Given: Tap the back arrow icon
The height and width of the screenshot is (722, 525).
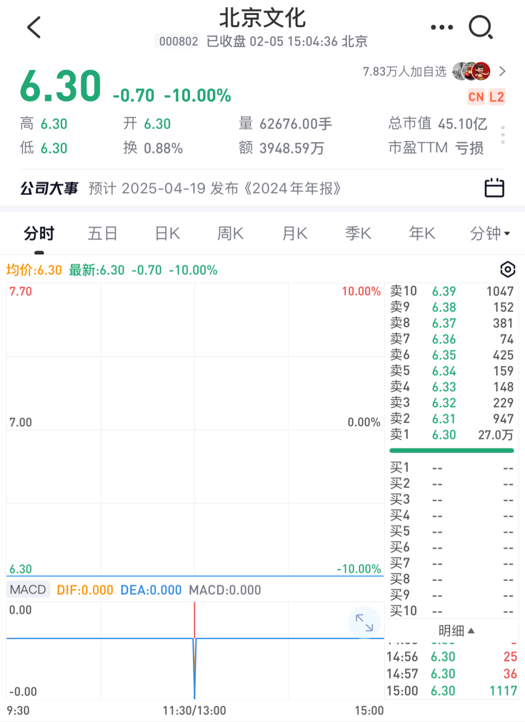Looking at the screenshot, I should click(34, 27).
